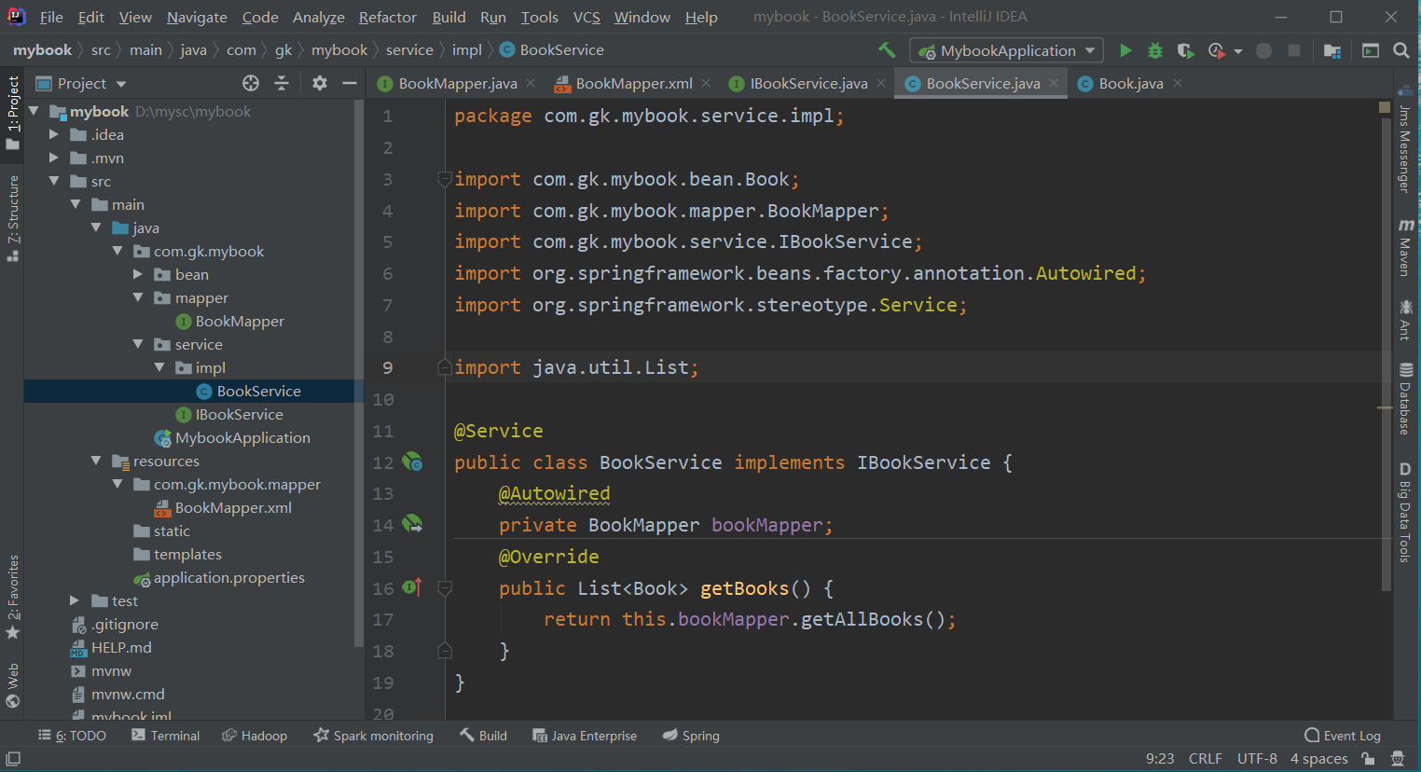Image resolution: width=1421 pixels, height=772 pixels.
Task: Expand the bean package
Action: (138, 274)
